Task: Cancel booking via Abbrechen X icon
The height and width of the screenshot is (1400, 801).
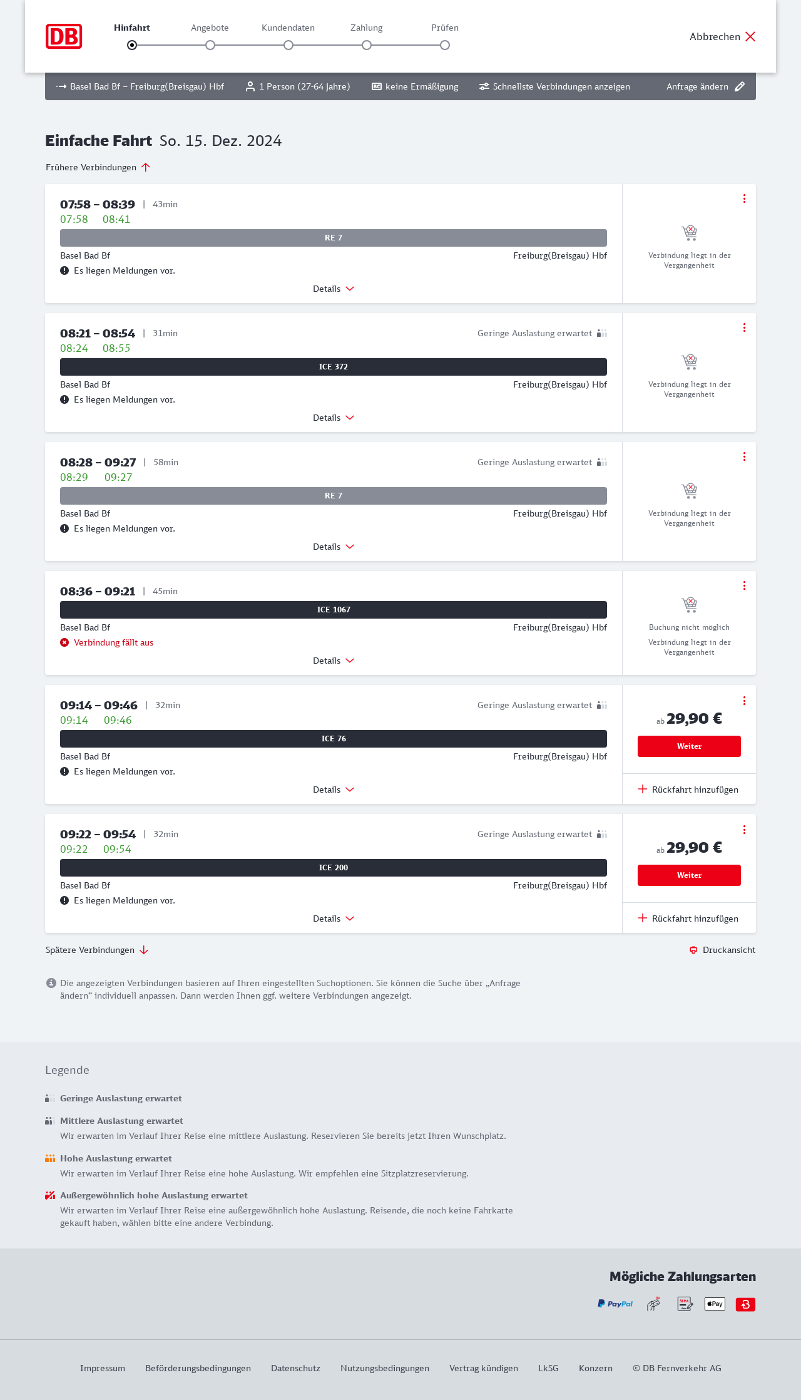Action: (750, 36)
